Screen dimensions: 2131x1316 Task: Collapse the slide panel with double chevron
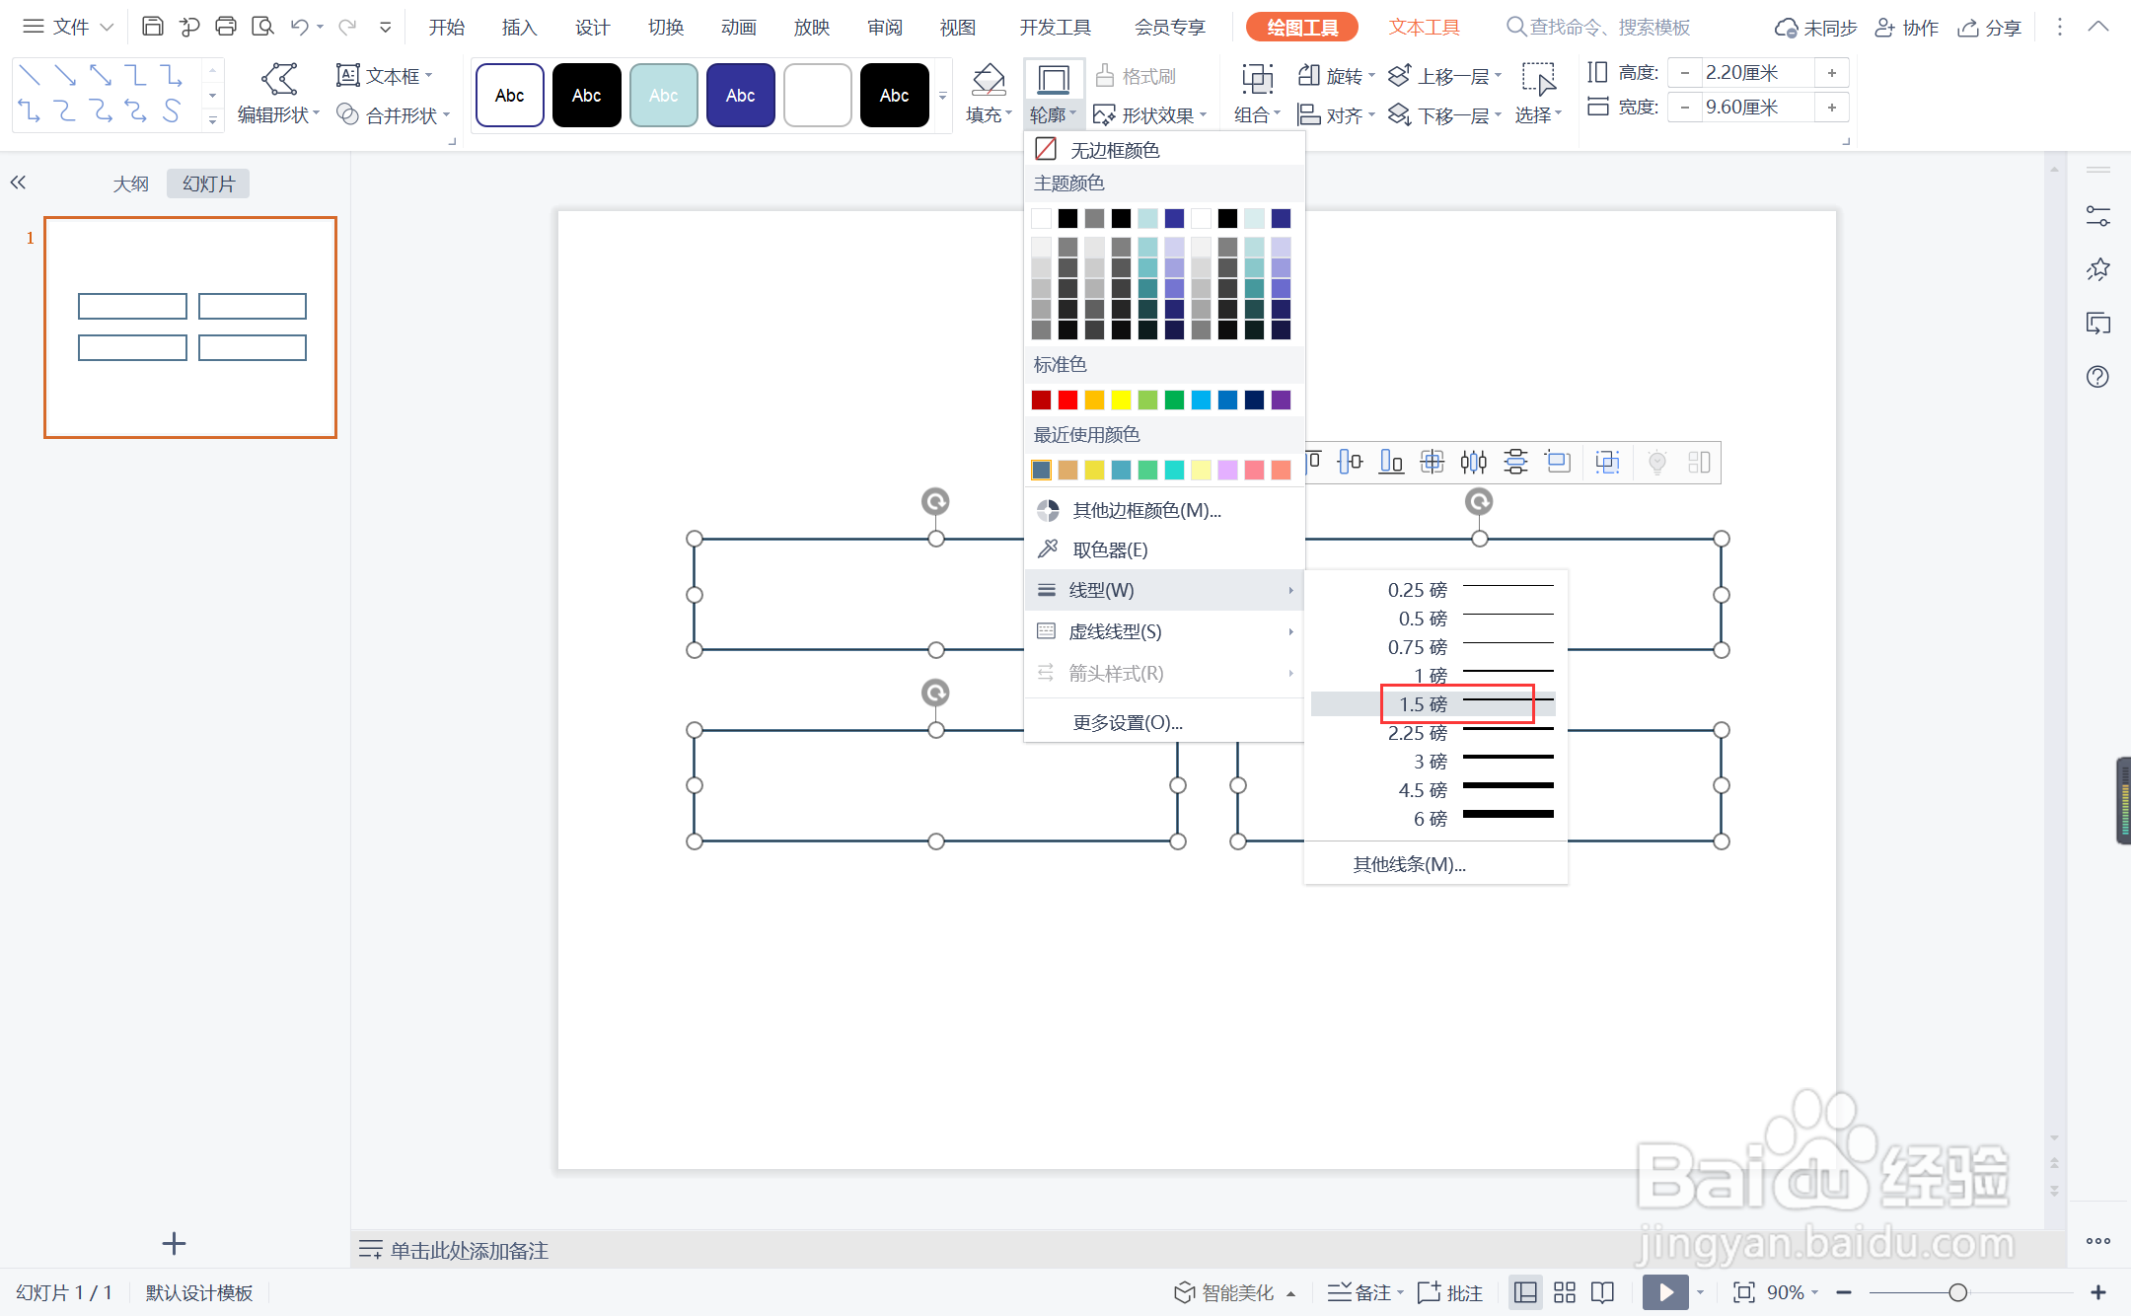point(18,183)
